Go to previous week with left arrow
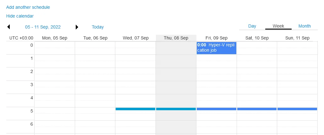The width and height of the screenshot is (324, 135). 9,27
